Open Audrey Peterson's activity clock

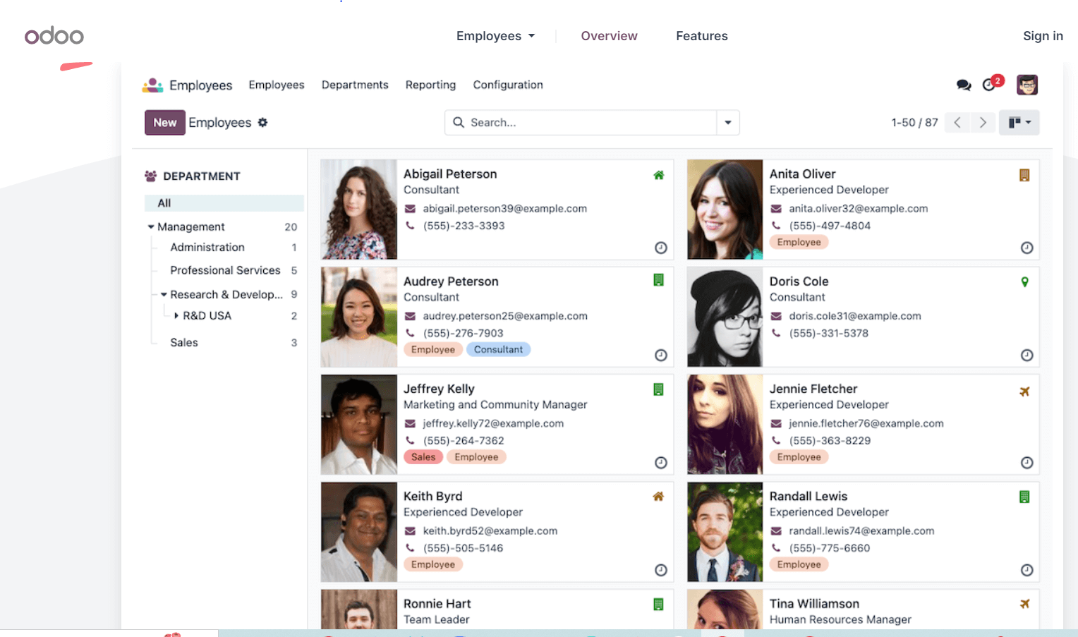click(661, 356)
